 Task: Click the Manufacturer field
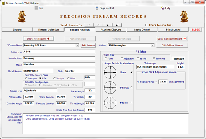(59, 58)
